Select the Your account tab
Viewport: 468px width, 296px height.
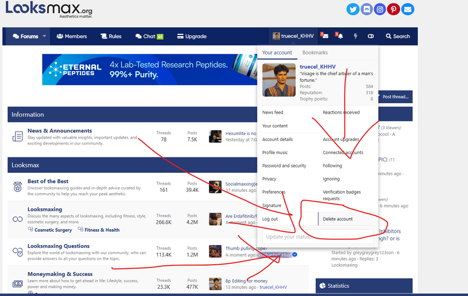277,52
